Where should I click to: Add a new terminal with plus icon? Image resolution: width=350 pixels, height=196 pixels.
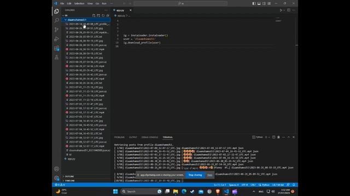coord(266,137)
